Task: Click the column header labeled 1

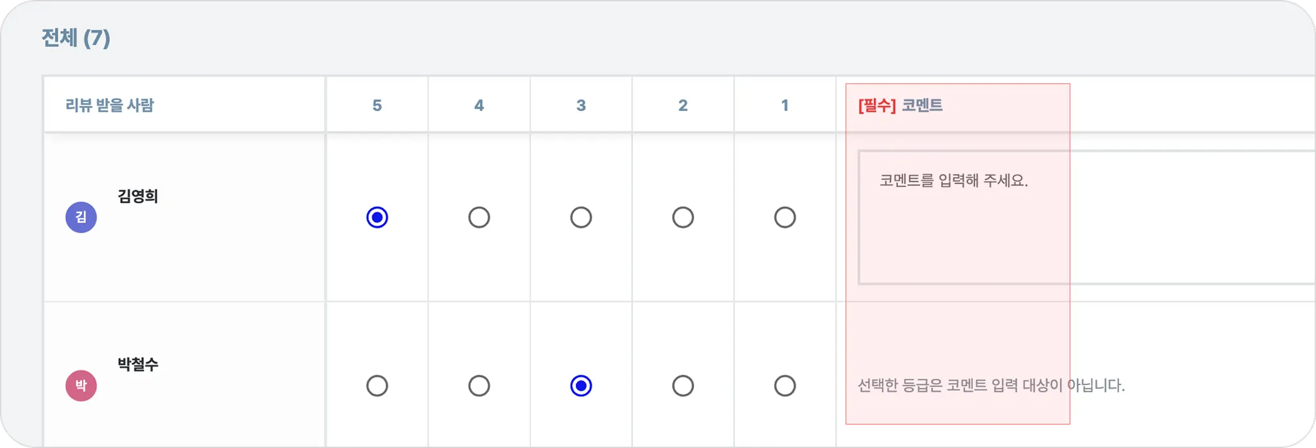Action: pyautogui.click(x=785, y=105)
